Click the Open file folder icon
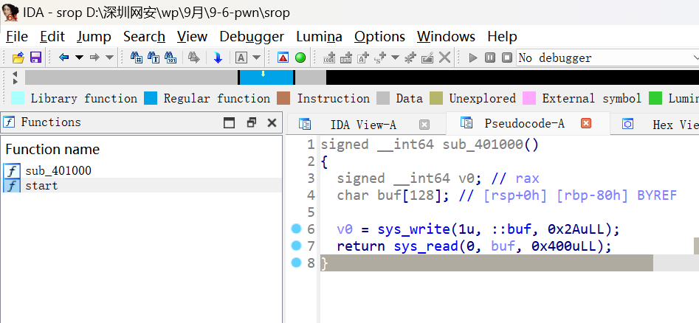The height and width of the screenshot is (323, 699). pos(18,58)
